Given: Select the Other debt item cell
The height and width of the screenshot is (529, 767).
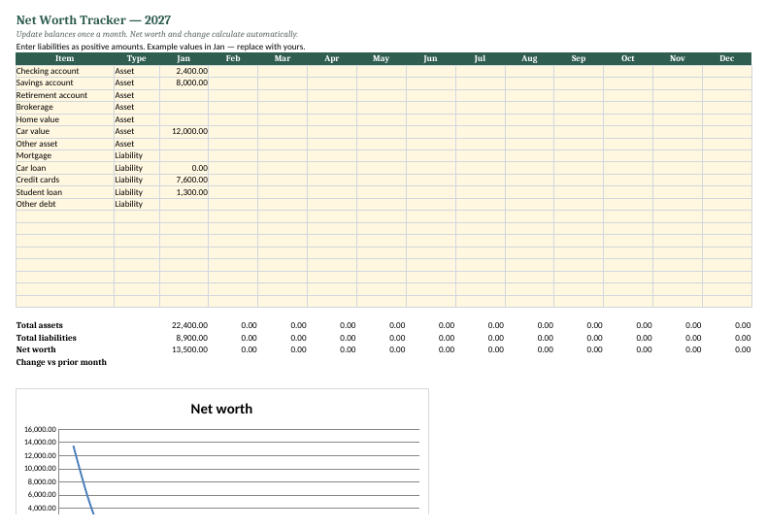Looking at the screenshot, I should click(x=65, y=204).
